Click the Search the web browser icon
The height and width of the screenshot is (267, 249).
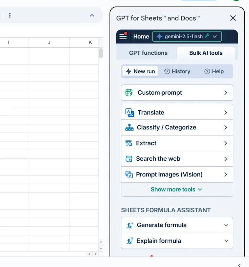(x=129, y=159)
